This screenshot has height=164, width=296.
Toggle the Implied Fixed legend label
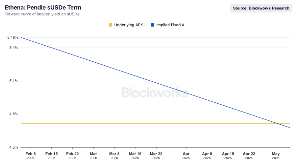[172, 25]
